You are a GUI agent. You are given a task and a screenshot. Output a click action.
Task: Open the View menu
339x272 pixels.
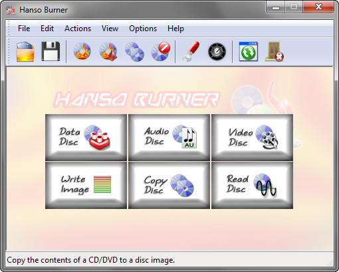coord(110,29)
